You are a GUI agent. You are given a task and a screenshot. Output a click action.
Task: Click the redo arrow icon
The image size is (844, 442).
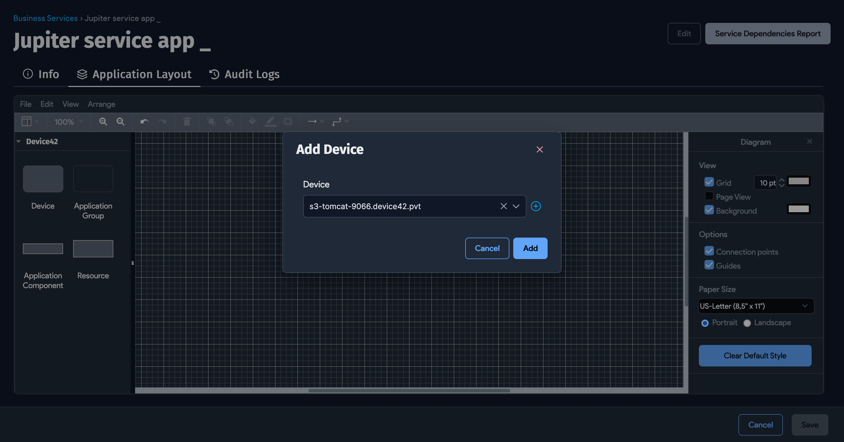click(x=162, y=122)
